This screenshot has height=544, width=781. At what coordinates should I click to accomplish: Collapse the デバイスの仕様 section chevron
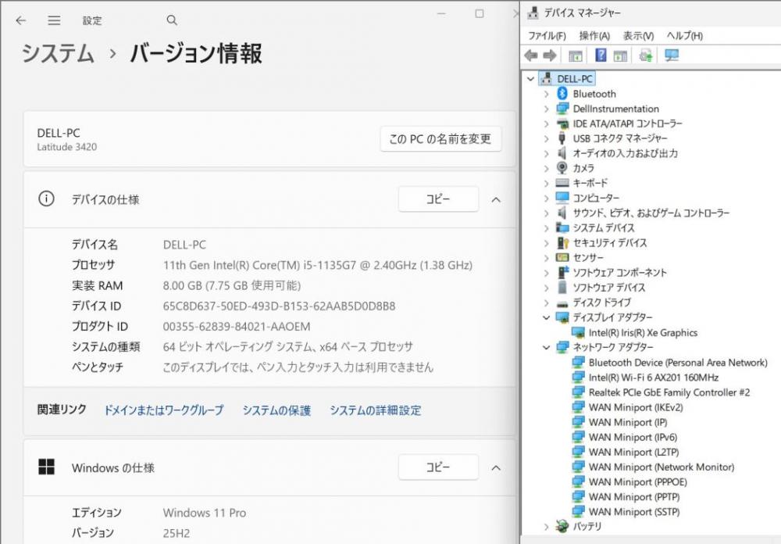click(x=495, y=200)
